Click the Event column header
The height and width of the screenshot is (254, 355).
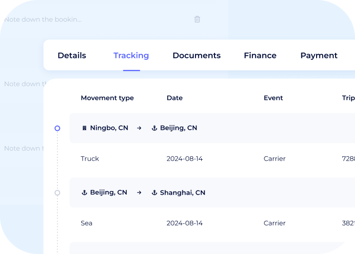click(x=273, y=98)
